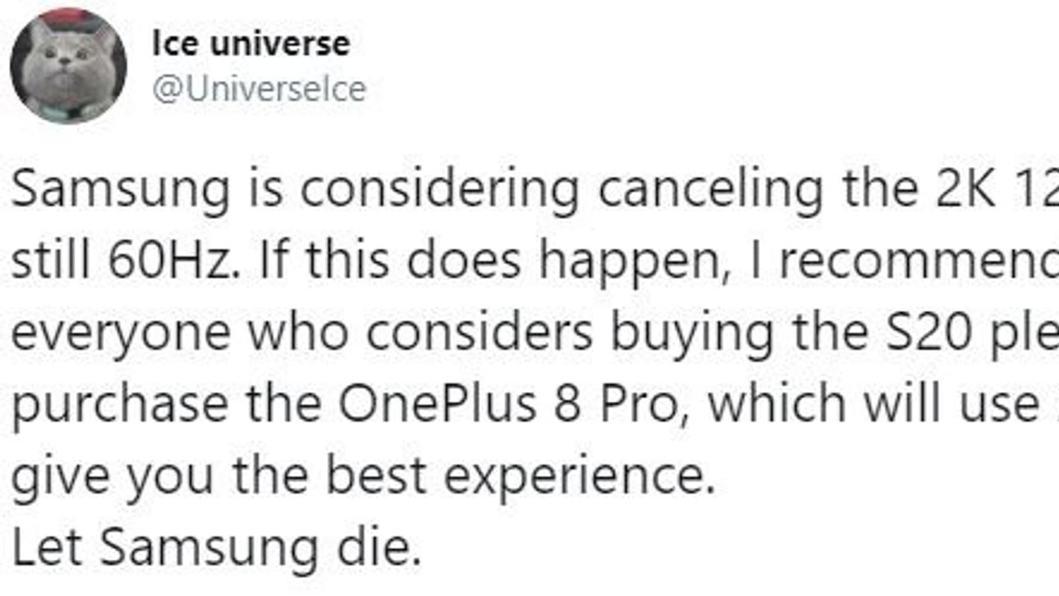Image resolution: width=1059 pixels, height=596 pixels.
Task: Click the word best in the tweet
Action: (x=376, y=475)
